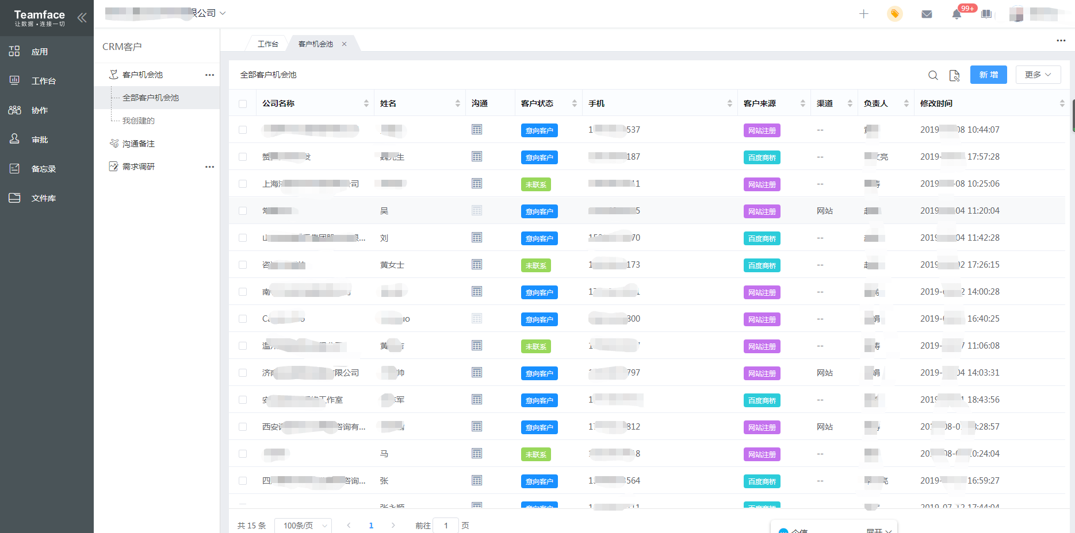Toggle the select-all checkbox in table header
The width and height of the screenshot is (1075, 533).
pos(243,104)
